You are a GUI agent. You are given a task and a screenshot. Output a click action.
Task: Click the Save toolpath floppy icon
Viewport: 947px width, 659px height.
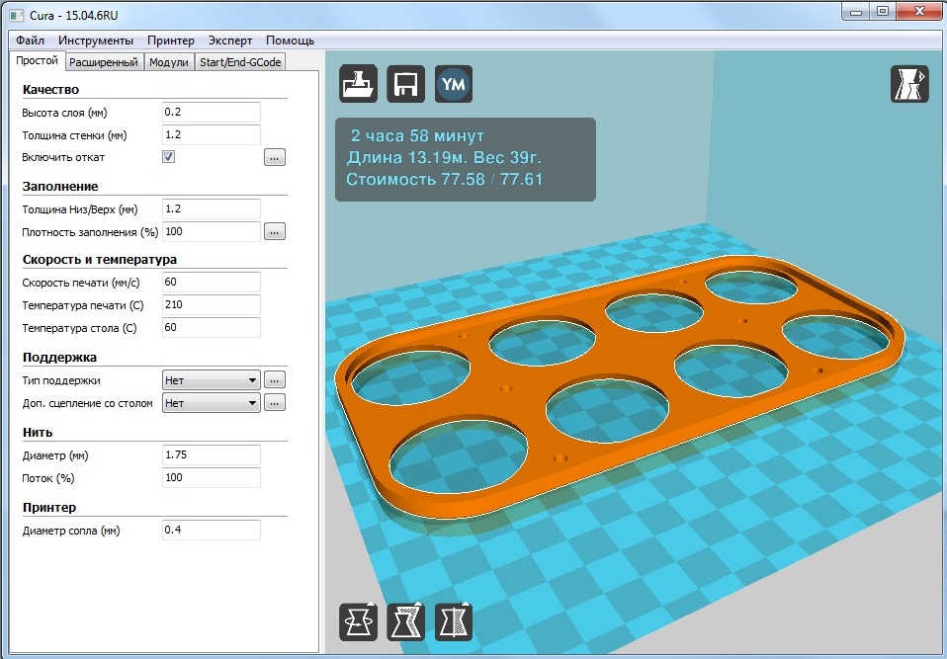tap(405, 83)
